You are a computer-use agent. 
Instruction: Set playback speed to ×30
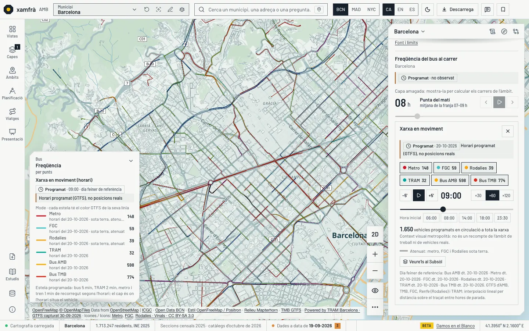click(x=478, y=196)
